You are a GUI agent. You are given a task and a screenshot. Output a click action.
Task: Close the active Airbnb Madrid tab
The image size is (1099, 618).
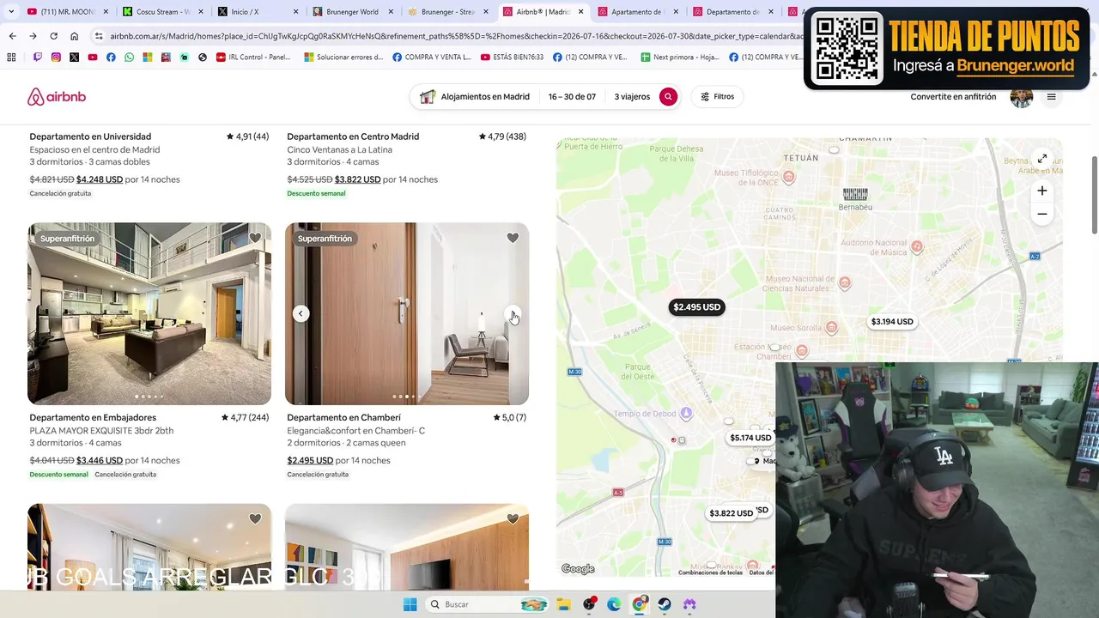point(580,12)
